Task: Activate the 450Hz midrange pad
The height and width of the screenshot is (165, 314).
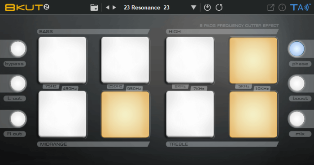Action: 62,114
